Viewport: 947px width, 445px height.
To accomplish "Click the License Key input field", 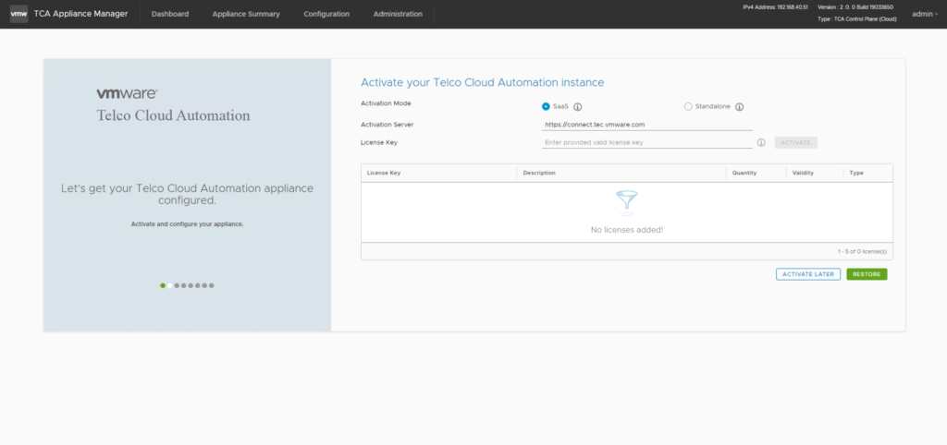I will (x=646, y=142).
